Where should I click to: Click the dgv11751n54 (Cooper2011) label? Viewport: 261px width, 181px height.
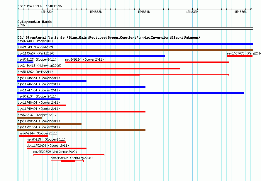[x=39, y=127]
